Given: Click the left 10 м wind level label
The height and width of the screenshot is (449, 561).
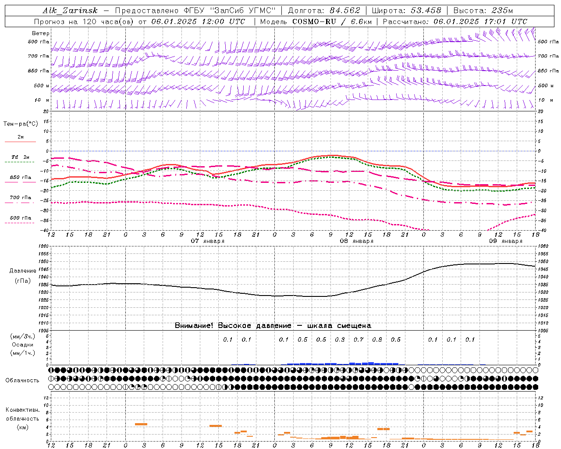Looking at the screenshot, I should 42,100.
